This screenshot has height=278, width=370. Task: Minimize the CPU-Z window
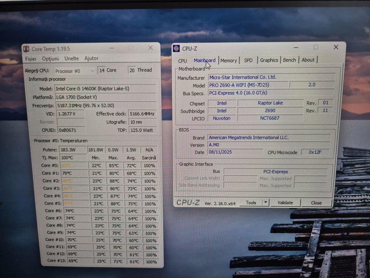coord(296,48)
